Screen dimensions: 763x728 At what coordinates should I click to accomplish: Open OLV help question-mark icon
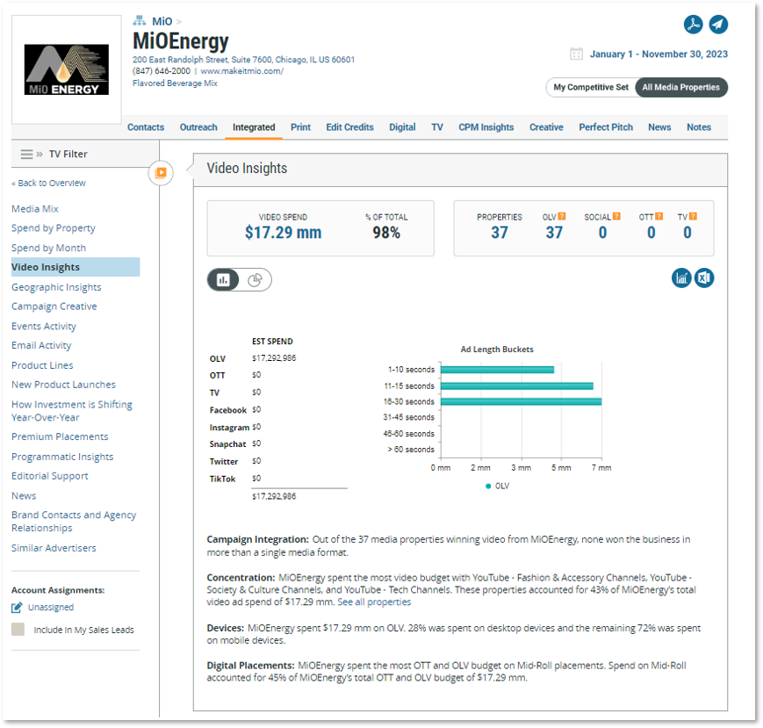[562, 216]
